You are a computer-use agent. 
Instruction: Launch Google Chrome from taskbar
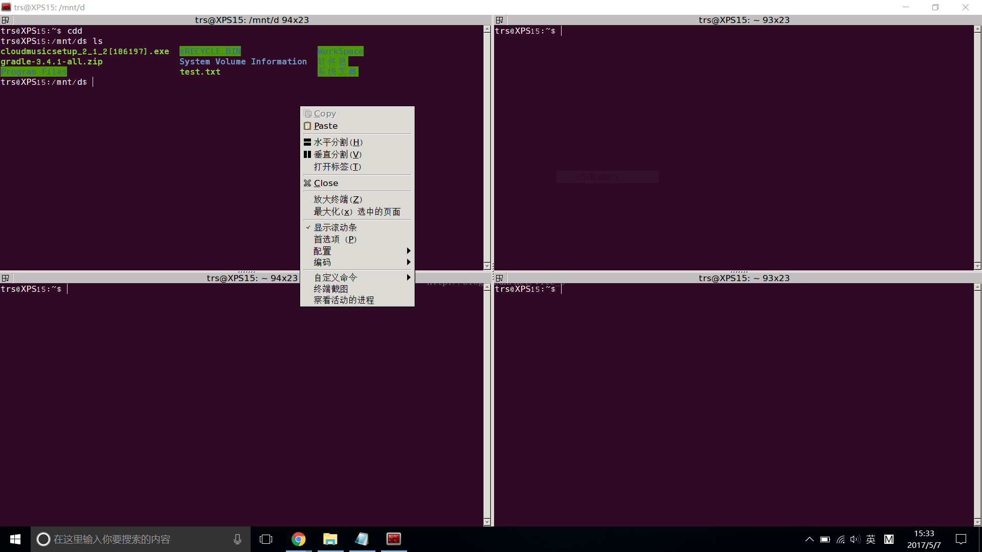[299, 539]
